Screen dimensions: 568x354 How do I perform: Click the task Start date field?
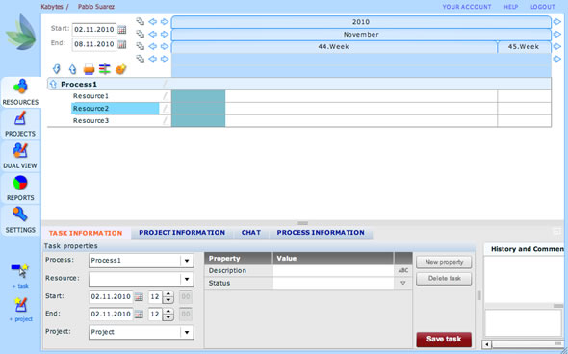111,297
